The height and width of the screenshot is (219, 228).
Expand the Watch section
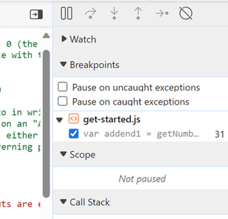(64, 39)
